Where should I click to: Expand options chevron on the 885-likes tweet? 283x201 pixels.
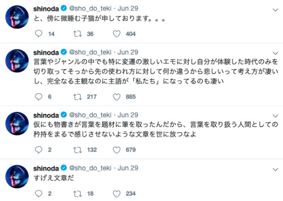click(x=275, y=53)
